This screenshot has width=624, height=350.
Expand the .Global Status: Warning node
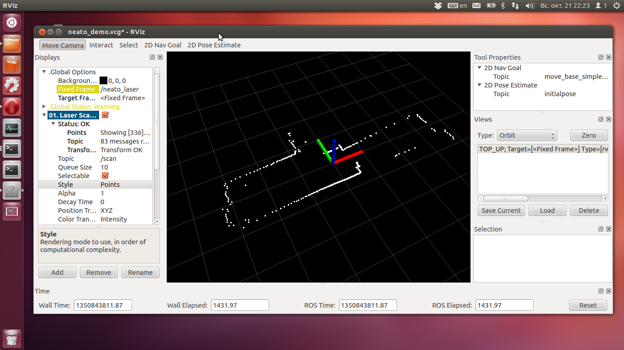click(44, 107)
